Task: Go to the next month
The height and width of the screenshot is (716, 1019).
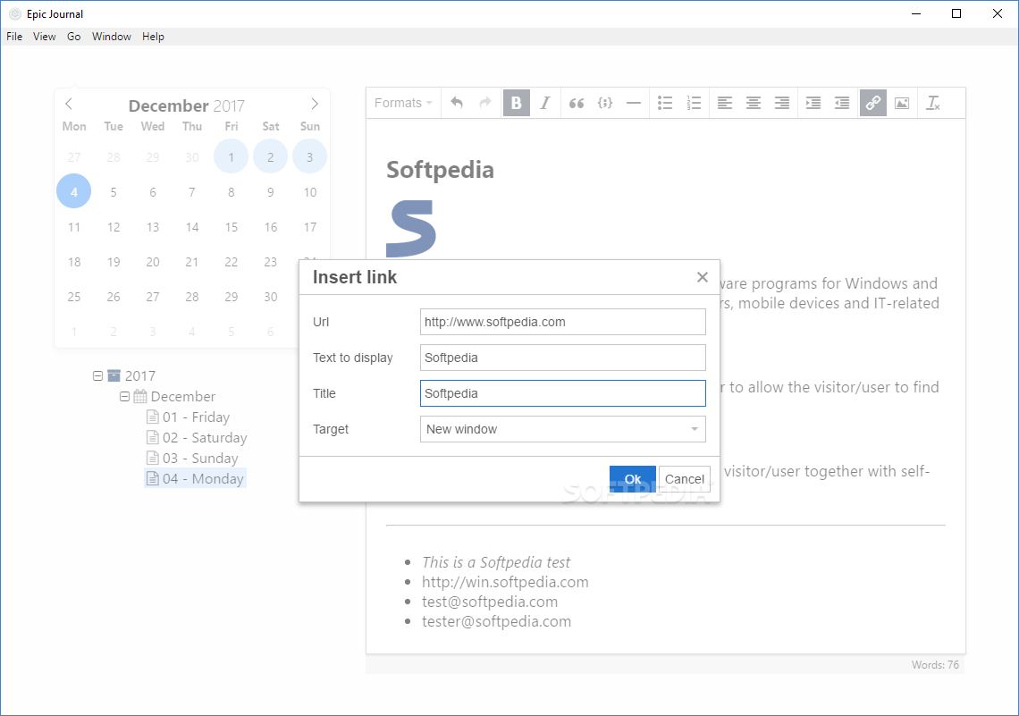Action: 315,104
